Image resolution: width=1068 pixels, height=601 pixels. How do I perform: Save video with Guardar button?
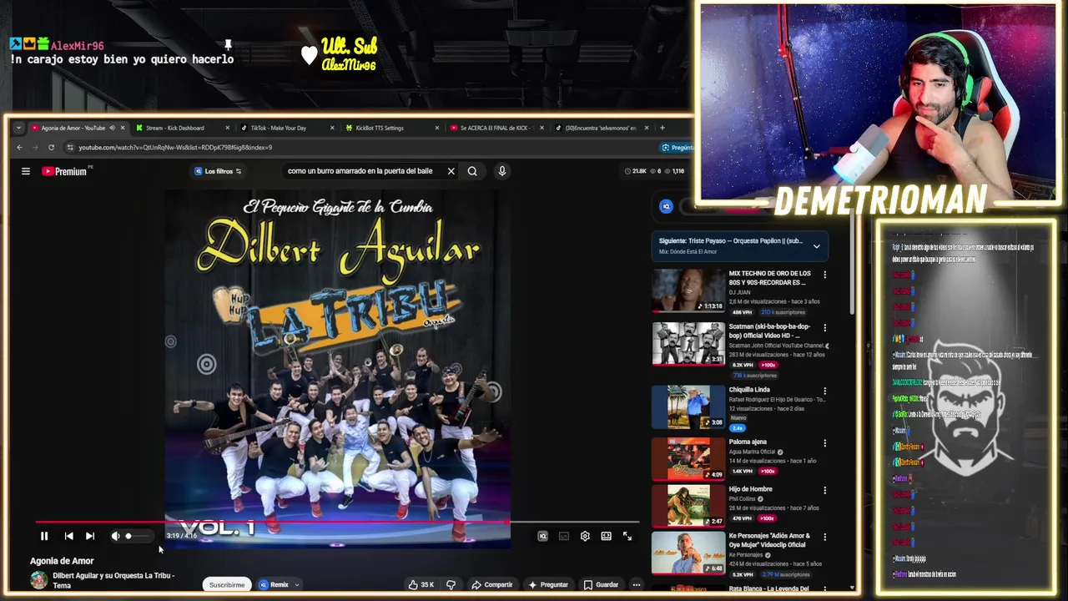click(602, 584)
